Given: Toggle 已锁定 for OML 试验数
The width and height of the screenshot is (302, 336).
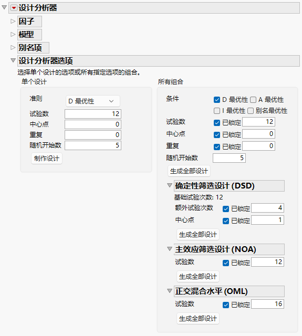Looking at the screenshot, I should click(x=226, y=305).
